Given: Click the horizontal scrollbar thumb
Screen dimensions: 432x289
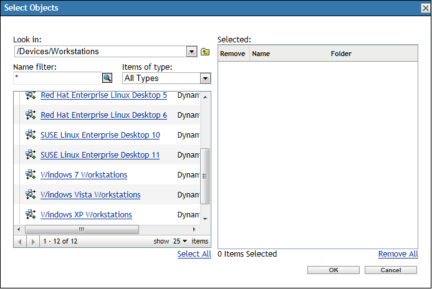Looking at the screenshot, I should pyautogui.click(x=82, y=229).
